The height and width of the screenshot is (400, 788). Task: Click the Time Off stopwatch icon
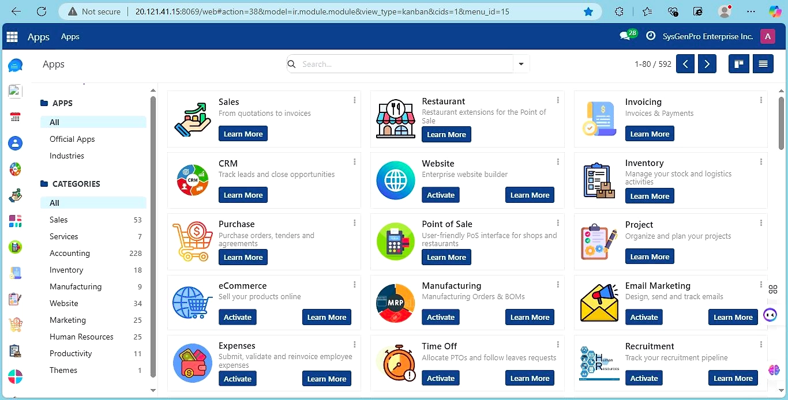[x=396, y=363]
